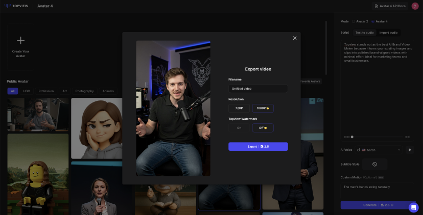The height and width of the screenshot is (215, 423).
Task: Play the AI voice preview
Action: point(410,150)
